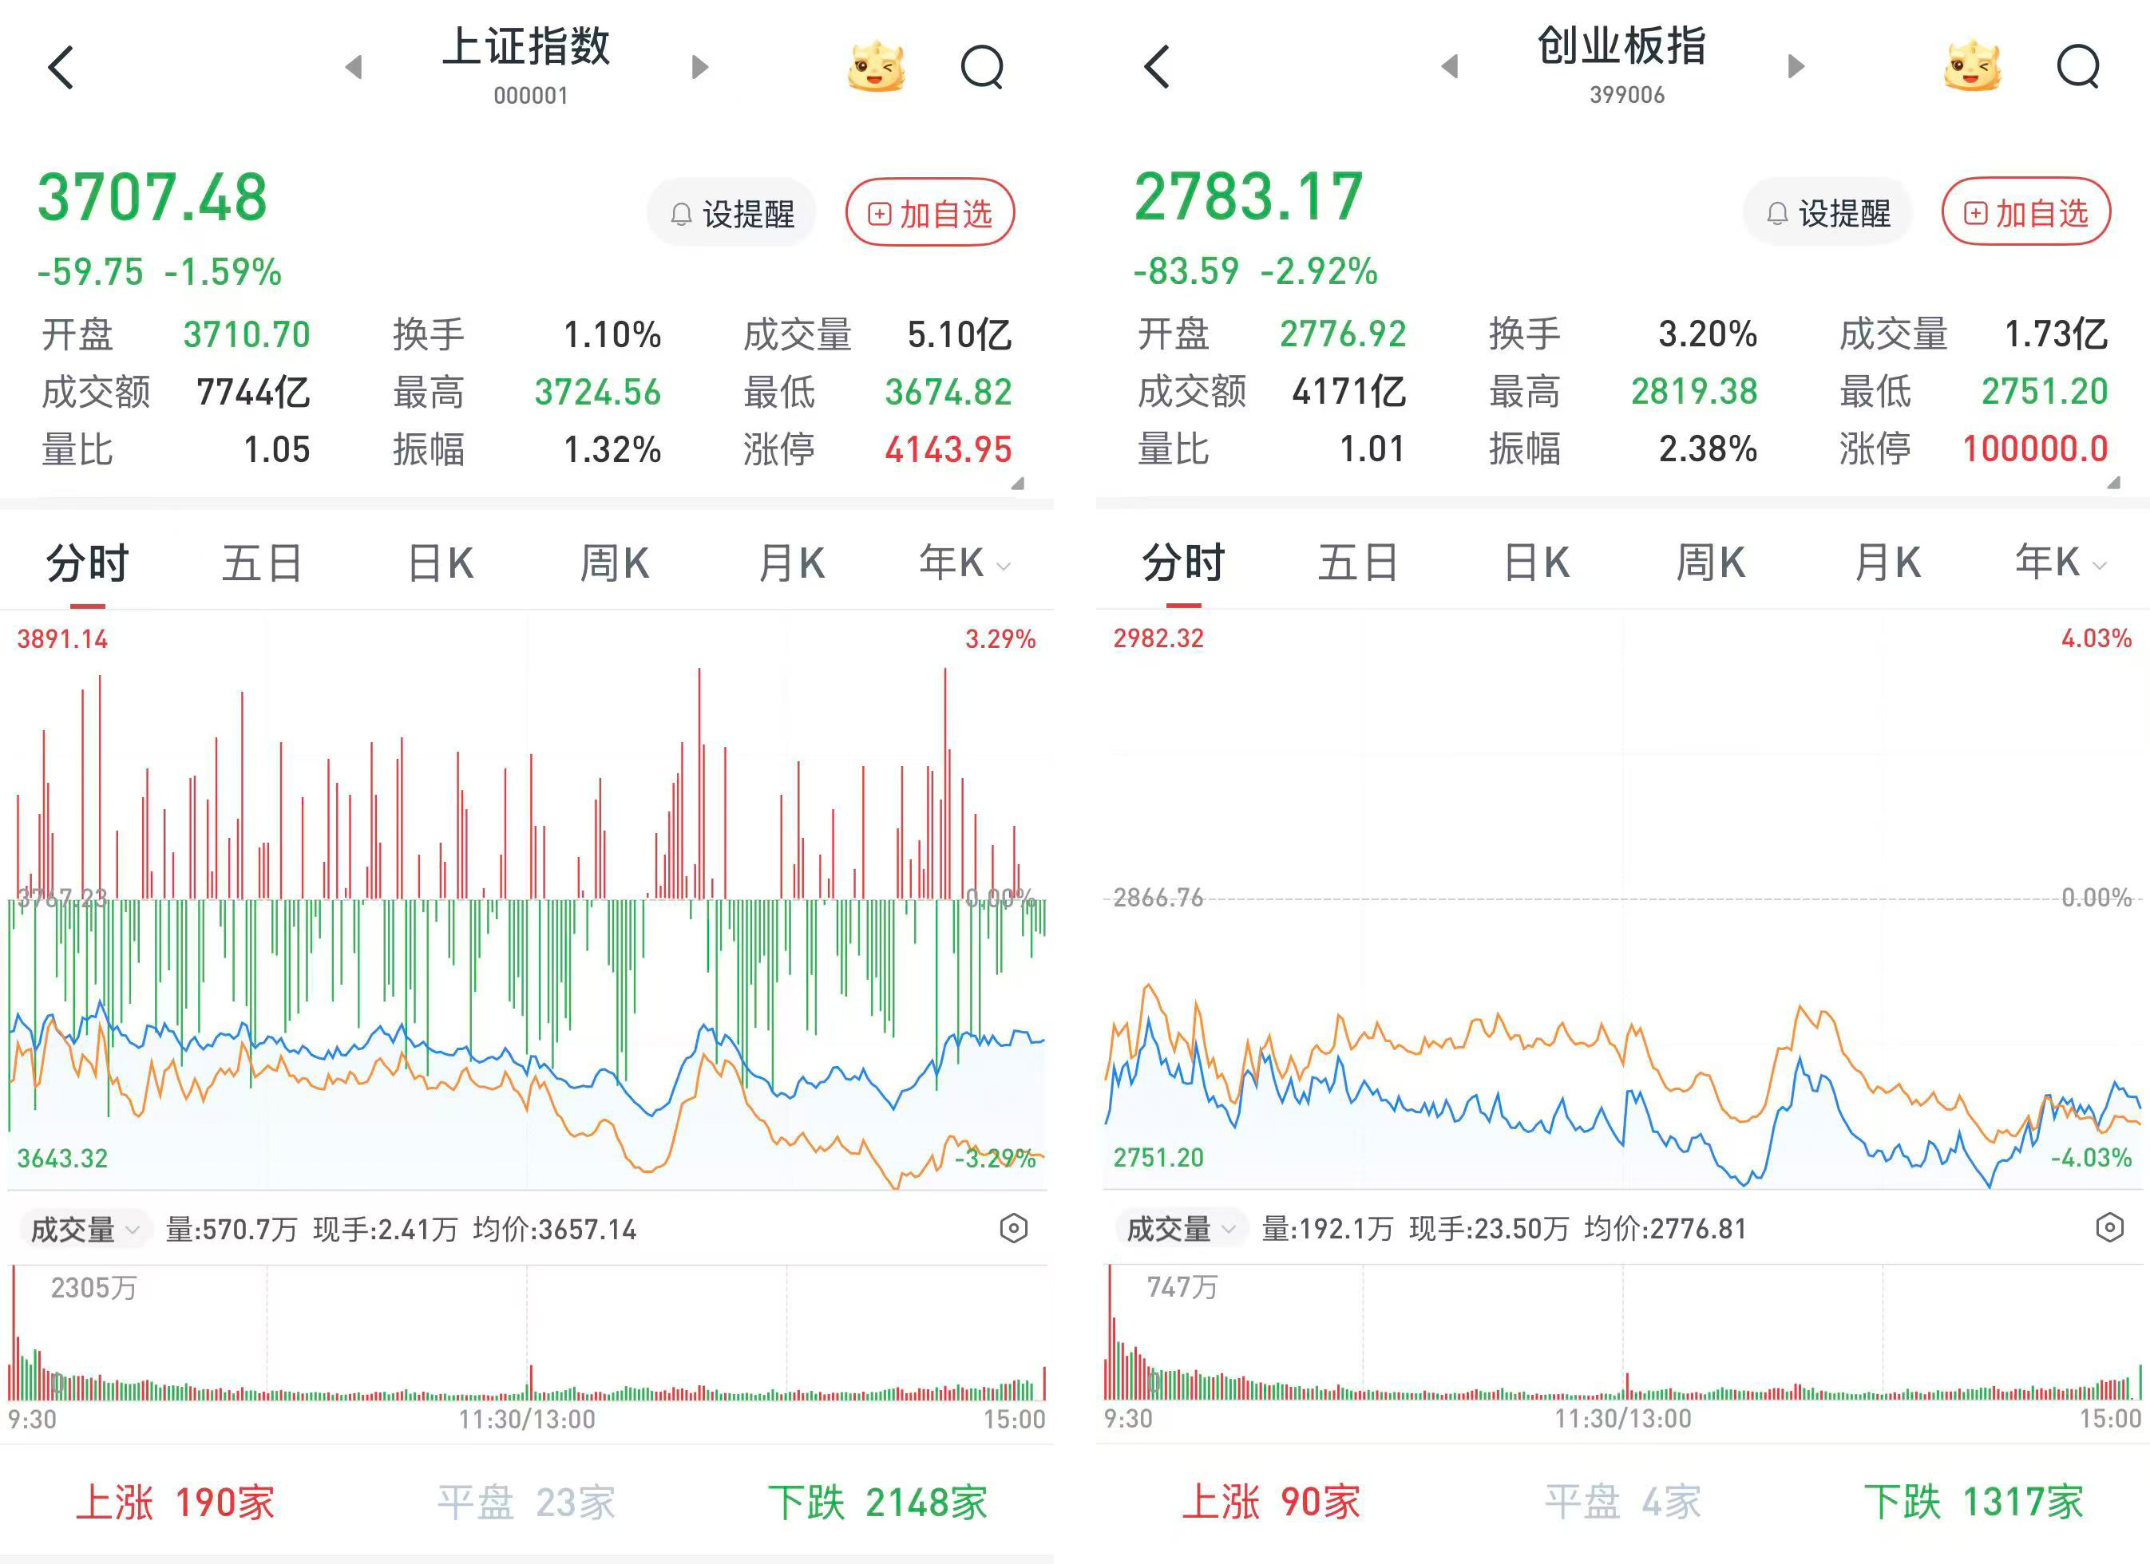Switch to next index, right of 上证指数

[700, 67]
